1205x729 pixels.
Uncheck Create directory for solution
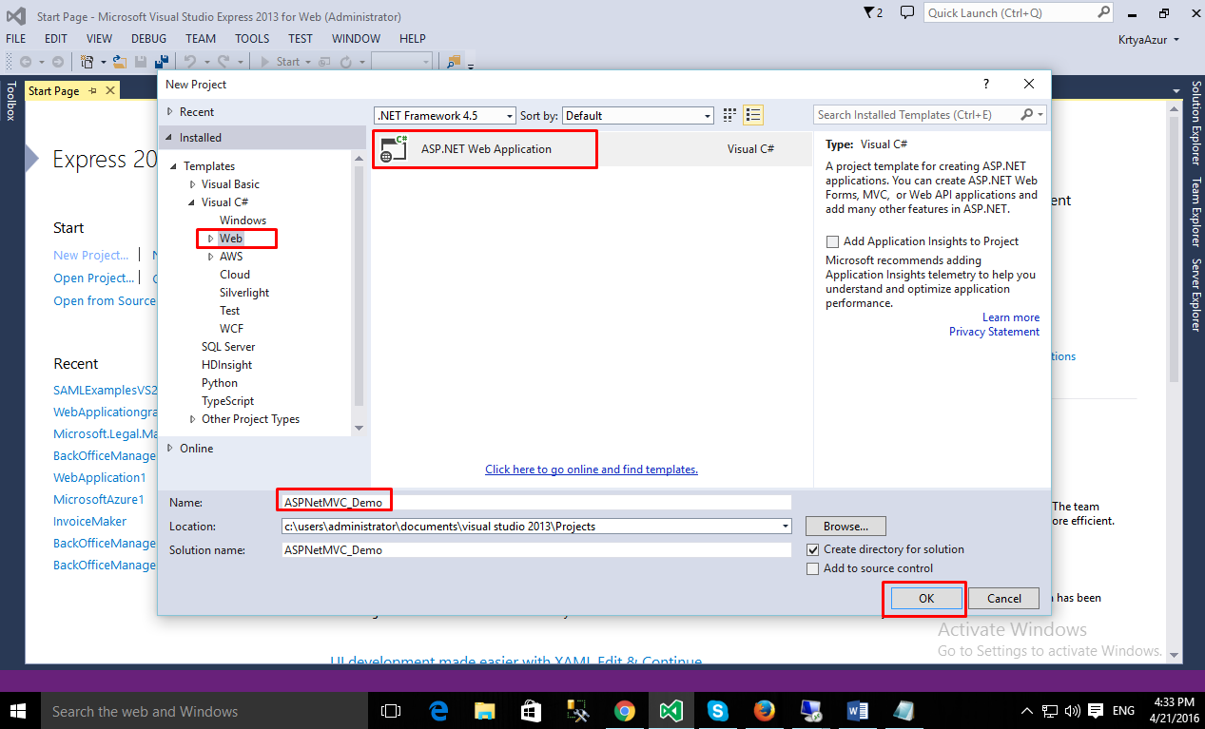(812, 549)
